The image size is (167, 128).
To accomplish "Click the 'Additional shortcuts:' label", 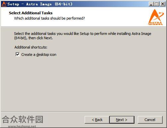I will [x=31, y=47].
